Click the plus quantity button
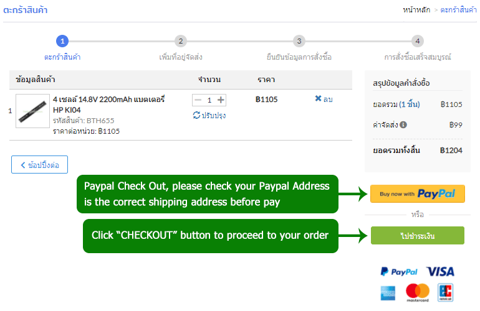The image size is (480, 311). (221, 100)
